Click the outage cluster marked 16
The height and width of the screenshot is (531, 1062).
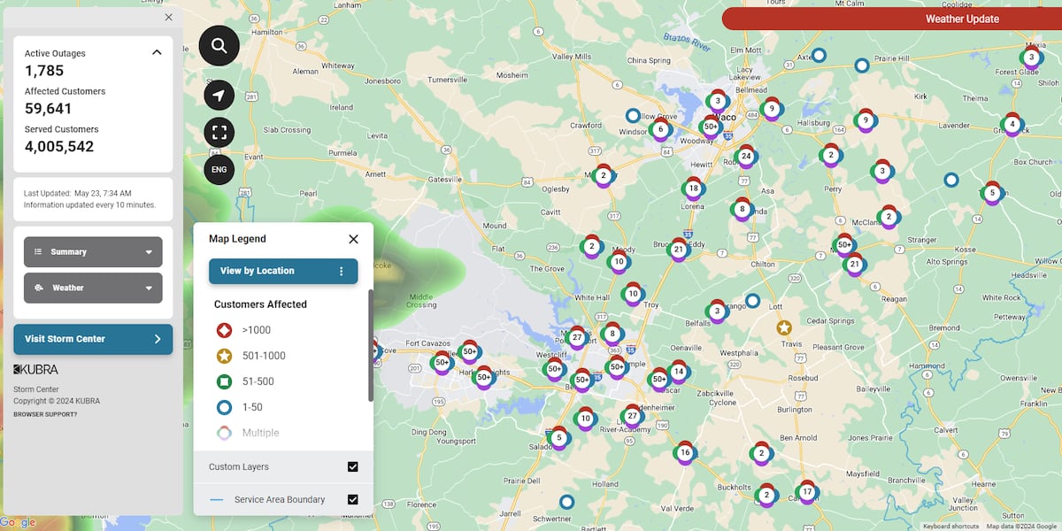(x=685, y=452)
